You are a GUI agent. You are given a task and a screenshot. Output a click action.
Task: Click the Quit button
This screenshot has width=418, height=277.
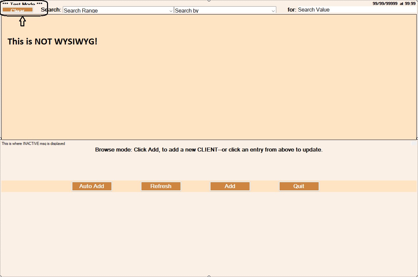pos(299,186)
